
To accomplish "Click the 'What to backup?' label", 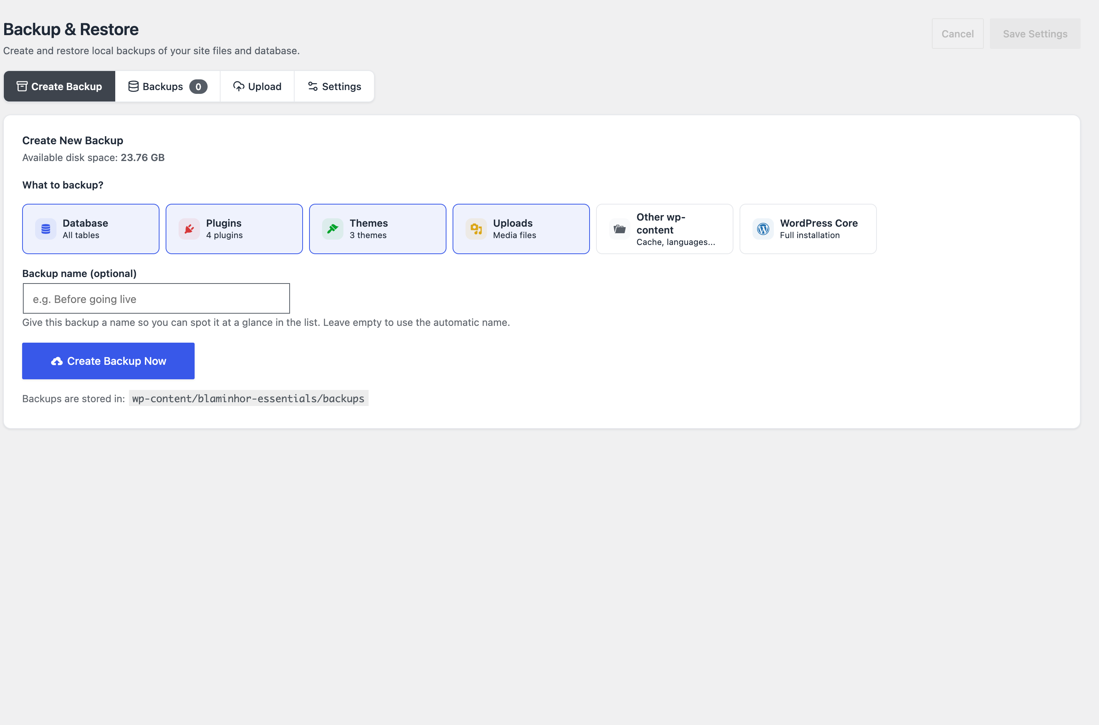I will pyautogui.click(x=63, y=185).
